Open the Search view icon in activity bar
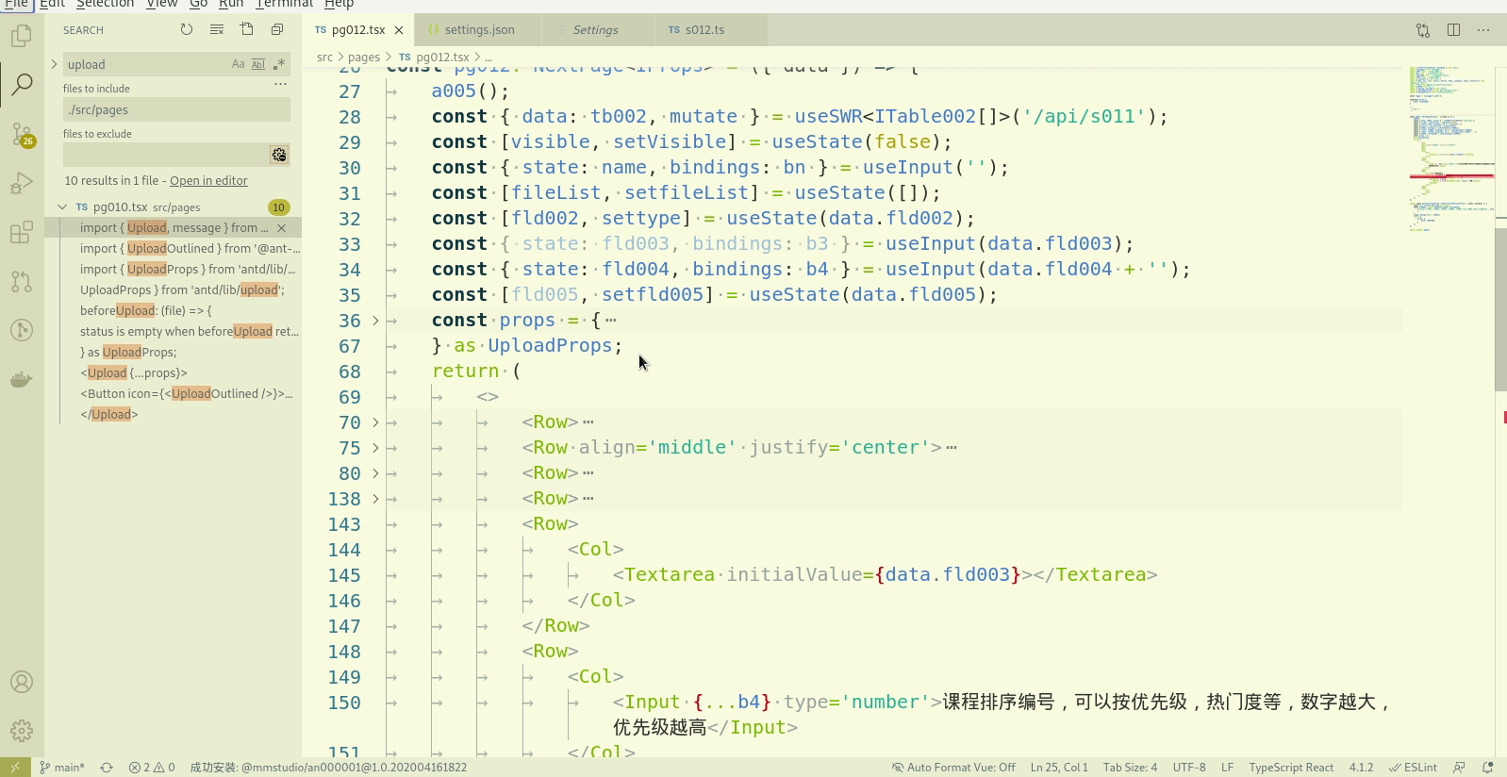The width and height of the screenshot is (1507, 777). (x=22, y=85)
